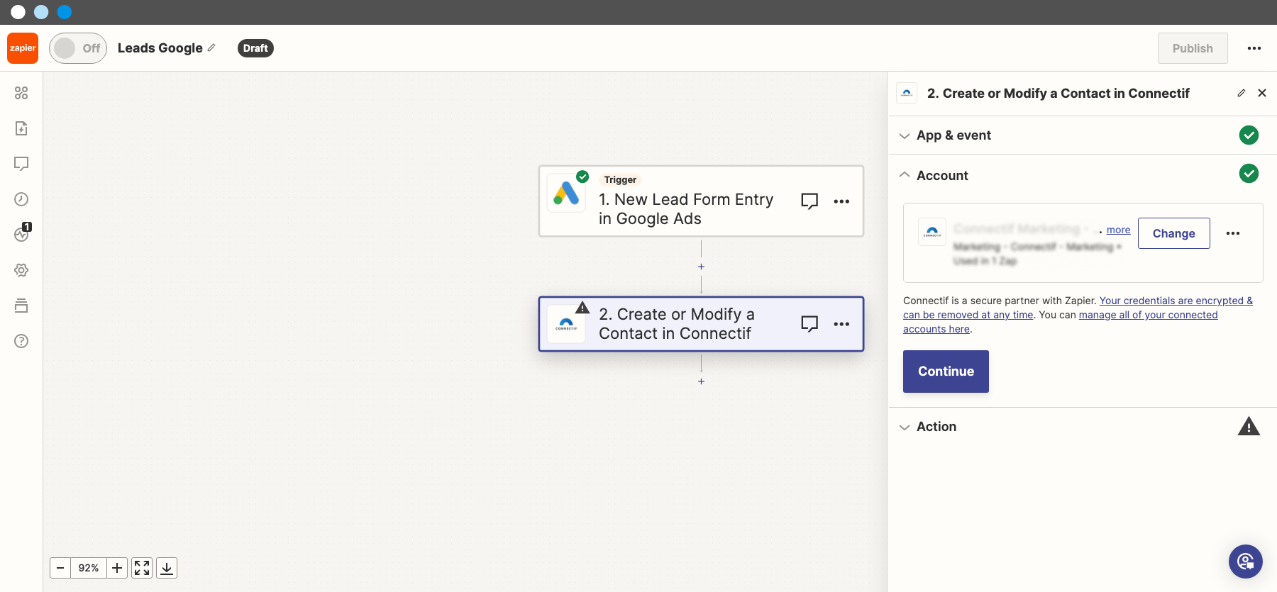The height and width of the screenshot is (592, 1277).
Task: Open account card more options menu
Action: coord(1233,233)
